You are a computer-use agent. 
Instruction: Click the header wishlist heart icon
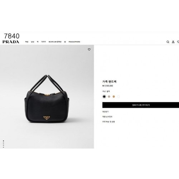pos(178,42)
